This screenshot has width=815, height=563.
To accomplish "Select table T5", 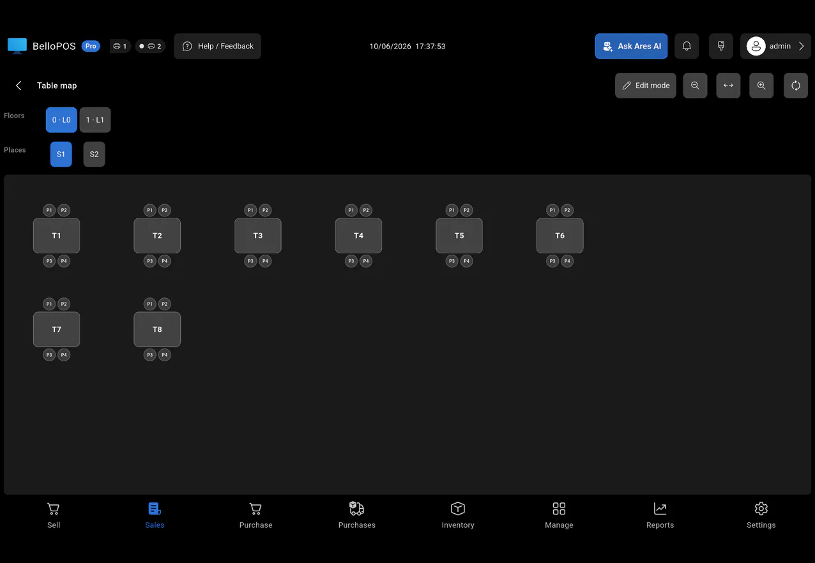I will point(459,236).
